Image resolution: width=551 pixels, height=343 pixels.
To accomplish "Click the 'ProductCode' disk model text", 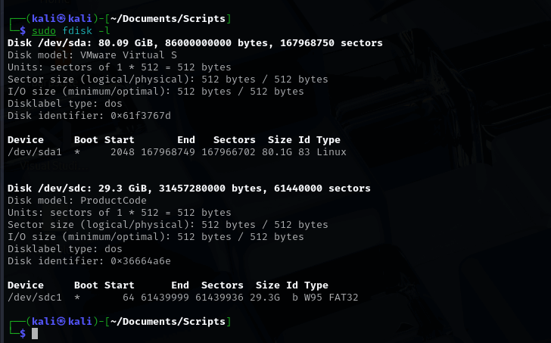I will click(x=114, y=201).
